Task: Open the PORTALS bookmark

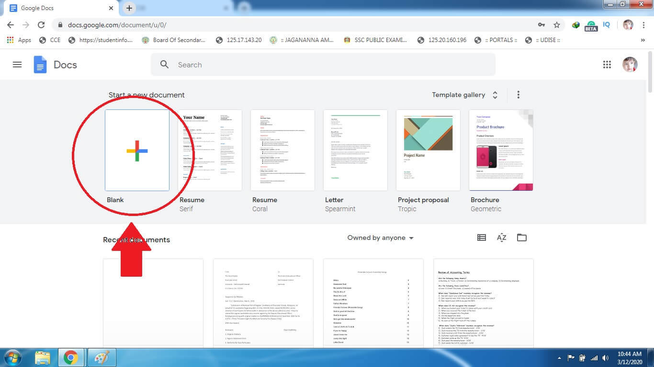Action: pos(496,40)
